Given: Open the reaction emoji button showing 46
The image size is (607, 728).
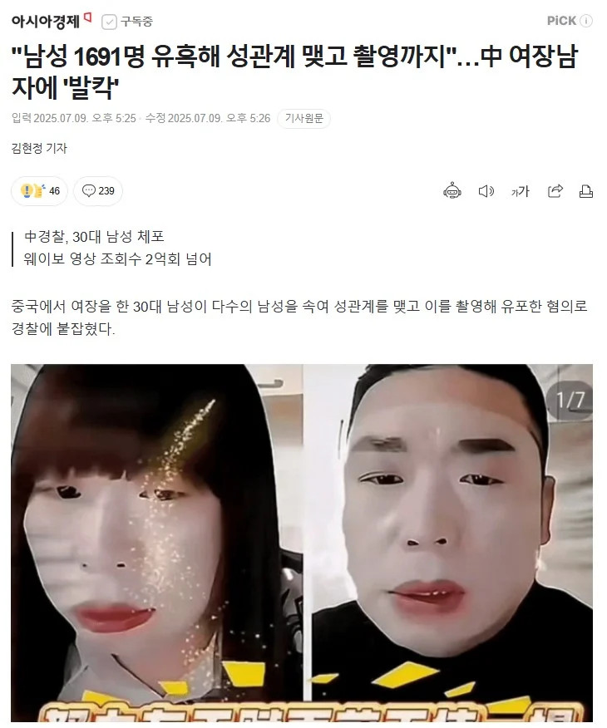Looking at the screenshot, I should point(39,191).
